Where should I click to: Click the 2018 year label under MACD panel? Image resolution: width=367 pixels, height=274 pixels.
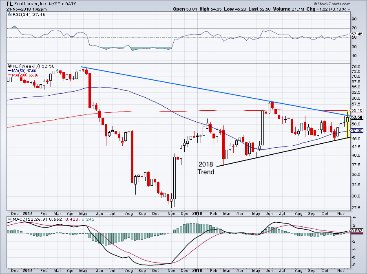pos(197,271)
